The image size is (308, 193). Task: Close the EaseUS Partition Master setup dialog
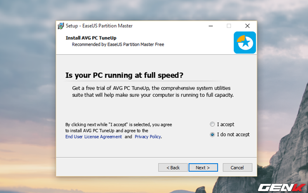(247, 26)
